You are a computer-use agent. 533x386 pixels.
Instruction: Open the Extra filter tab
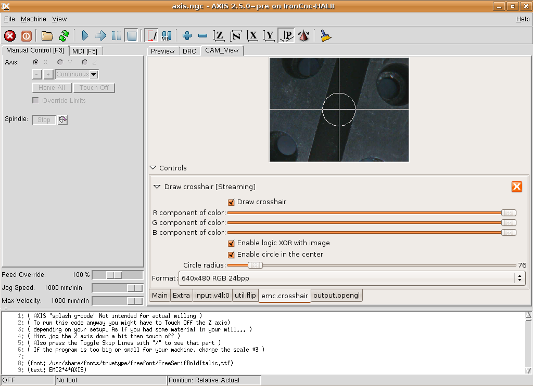(x=181, y=296)
